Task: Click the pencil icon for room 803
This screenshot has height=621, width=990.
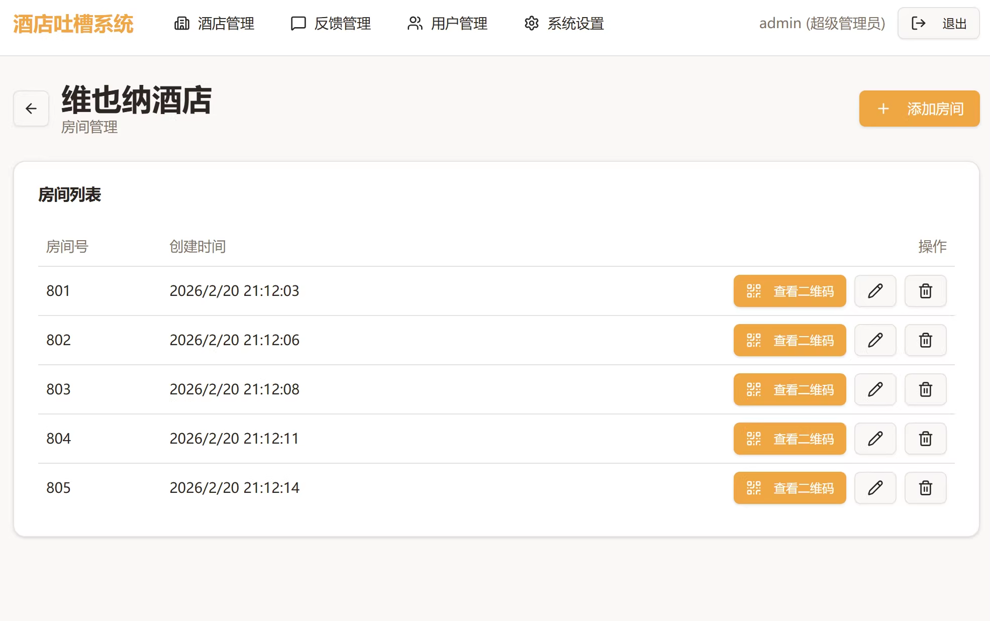Action: 875,389
